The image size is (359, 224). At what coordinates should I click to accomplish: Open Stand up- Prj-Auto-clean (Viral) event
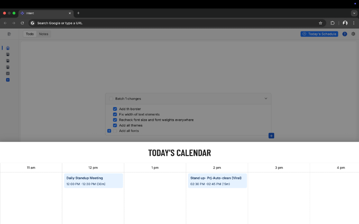tap(218, 181)
